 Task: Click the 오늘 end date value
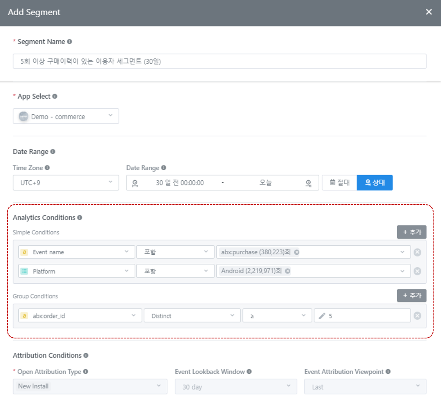(x=265, y=183)
